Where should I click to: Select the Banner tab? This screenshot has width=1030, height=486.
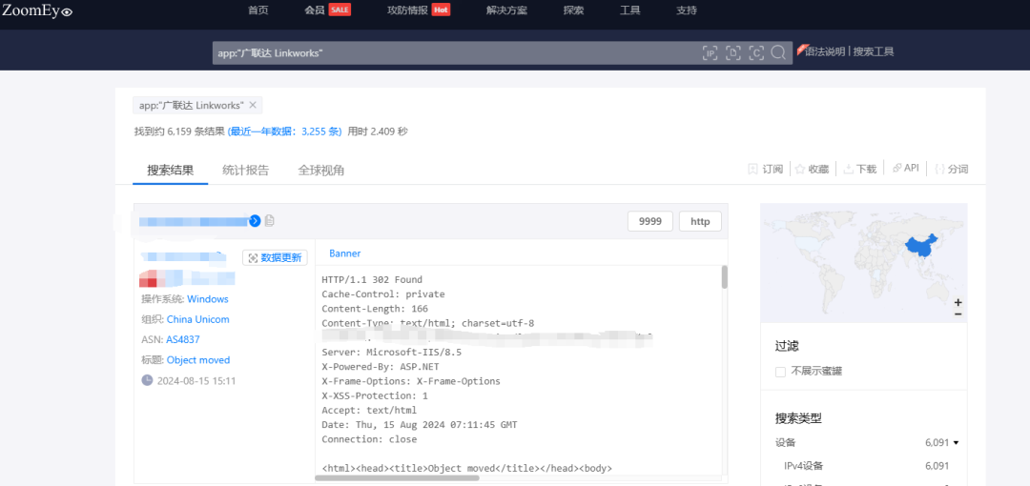[x=345, y=253]
